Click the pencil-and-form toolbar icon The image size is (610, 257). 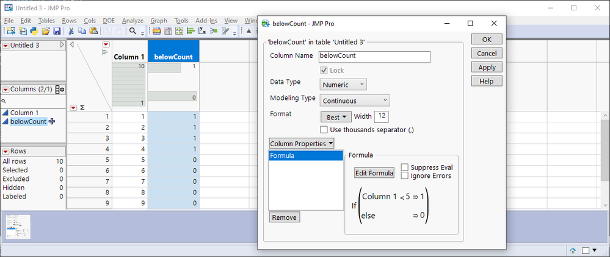(x=225, y=31)
